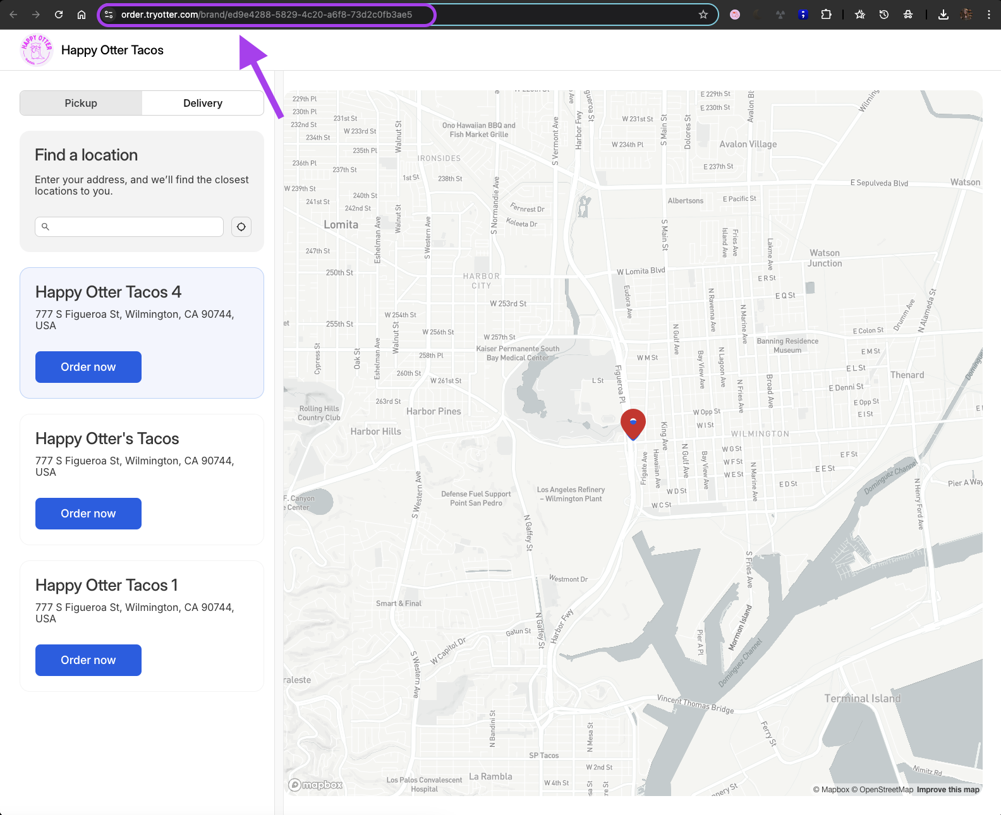Open the profile avatar menu
The image size is (1001, 815).
pos(966,15)
